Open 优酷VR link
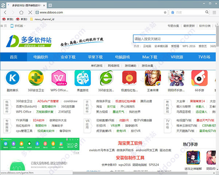 124,120
